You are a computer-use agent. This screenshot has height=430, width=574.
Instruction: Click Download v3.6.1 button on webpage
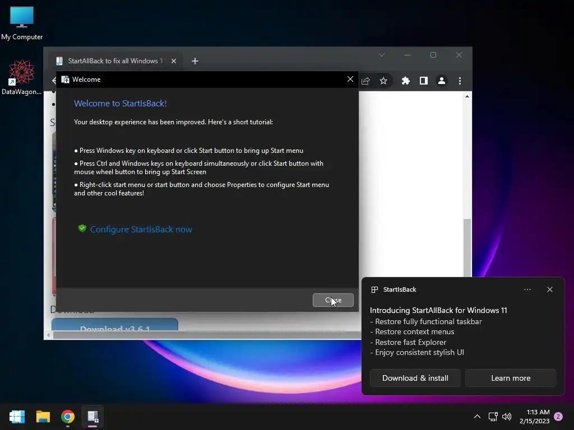[115, 325]
